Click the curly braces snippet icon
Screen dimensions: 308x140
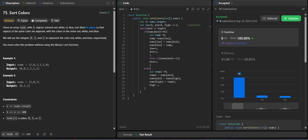(x=198, y=9)
